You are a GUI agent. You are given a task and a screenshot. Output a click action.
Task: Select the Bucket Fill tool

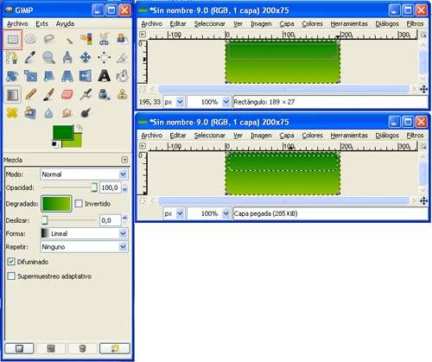pos(122,76)
